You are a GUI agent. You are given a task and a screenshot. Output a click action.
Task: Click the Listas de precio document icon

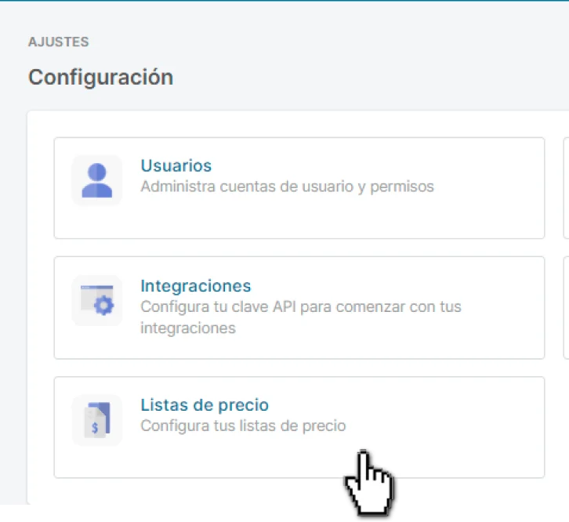point(97,420)
